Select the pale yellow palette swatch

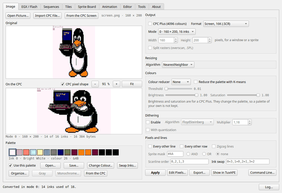pos(40,152)
